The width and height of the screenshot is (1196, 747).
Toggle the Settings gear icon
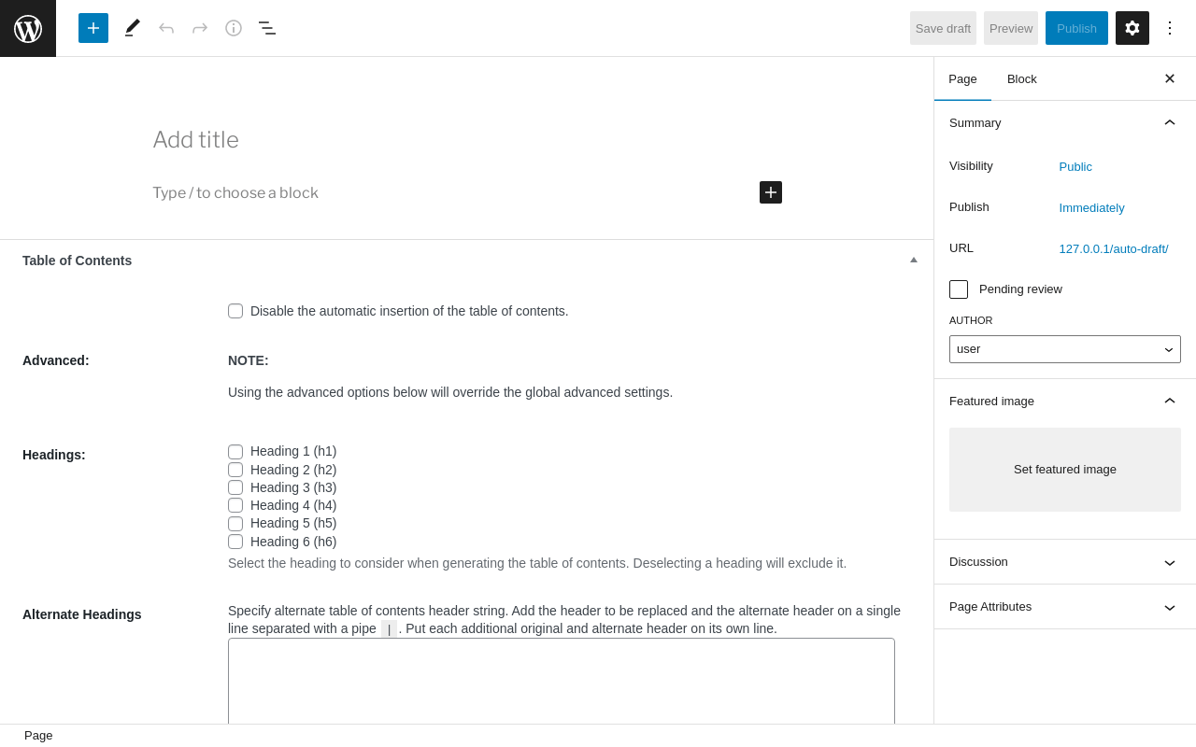click(x=1132, y=28)
